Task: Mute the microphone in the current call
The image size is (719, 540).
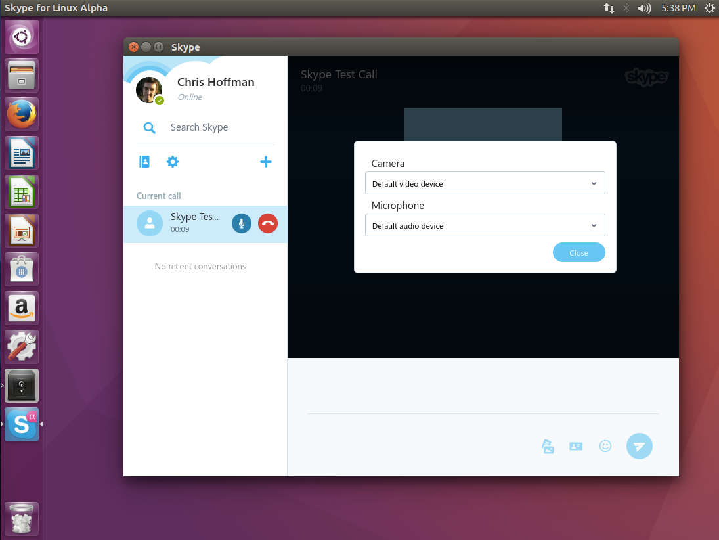Action: 241,223
